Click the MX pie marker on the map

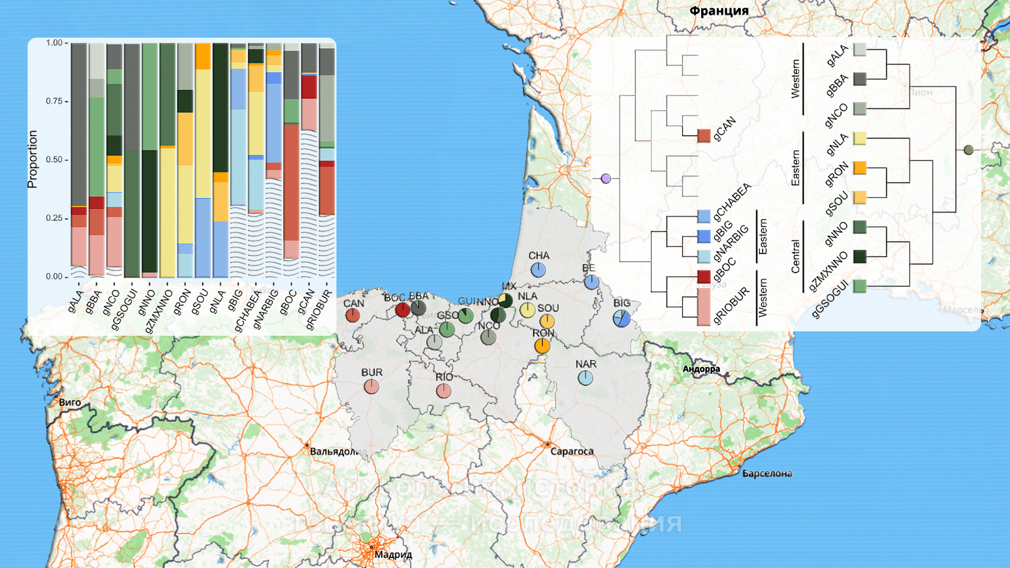(505, 300)
